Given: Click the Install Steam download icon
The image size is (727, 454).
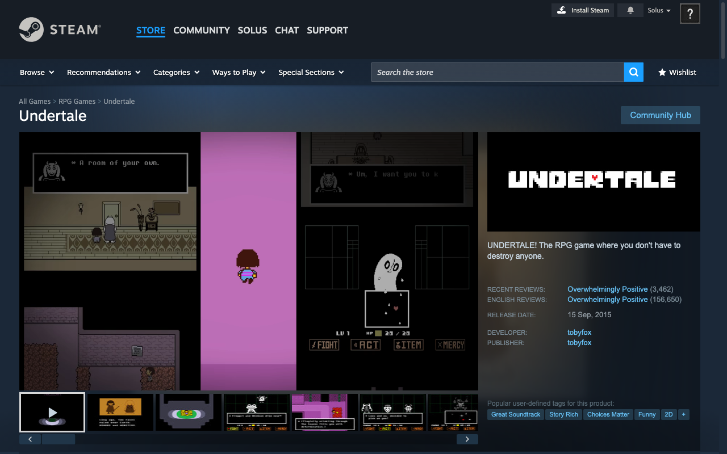Looking at the screenshot, I should [562, 10].
